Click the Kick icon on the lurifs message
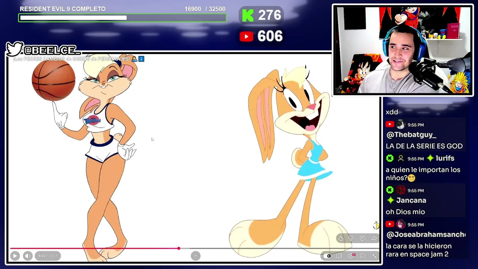Image resolution: width=478 pixels, height=269 pixels. point(389,158)
